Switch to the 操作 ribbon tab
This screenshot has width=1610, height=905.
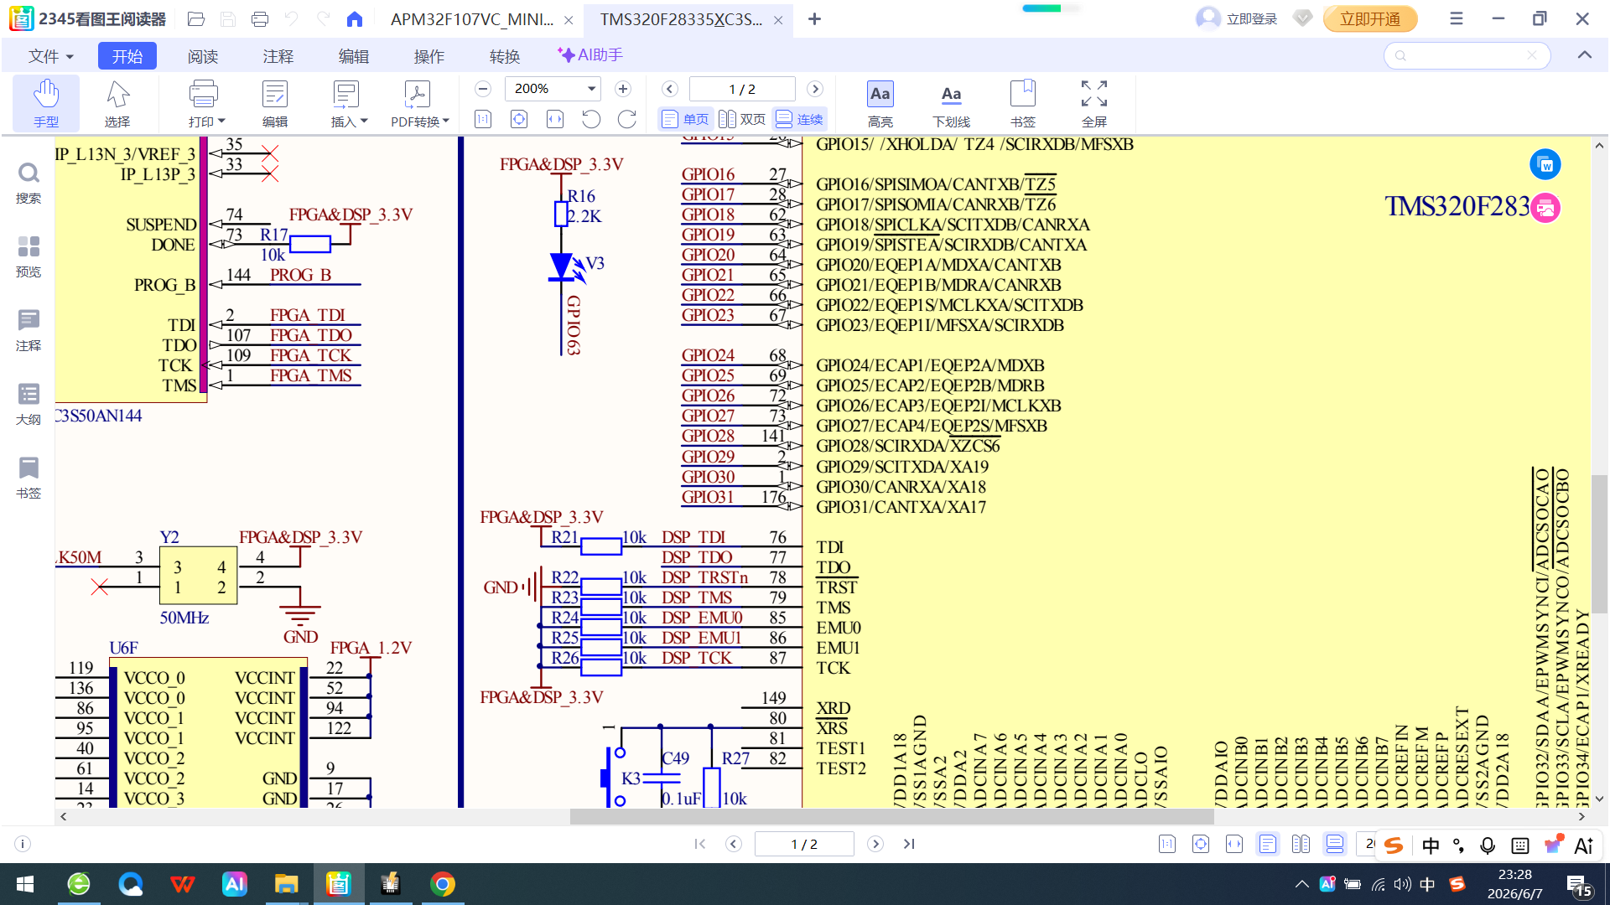pos(429,56)
